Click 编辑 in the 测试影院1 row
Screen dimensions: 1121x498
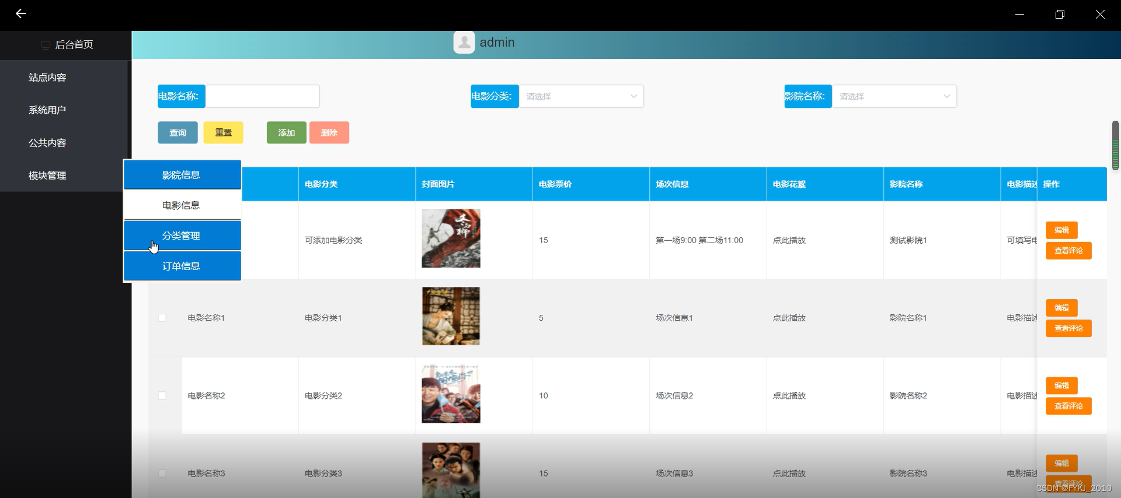pos(1061,230)
